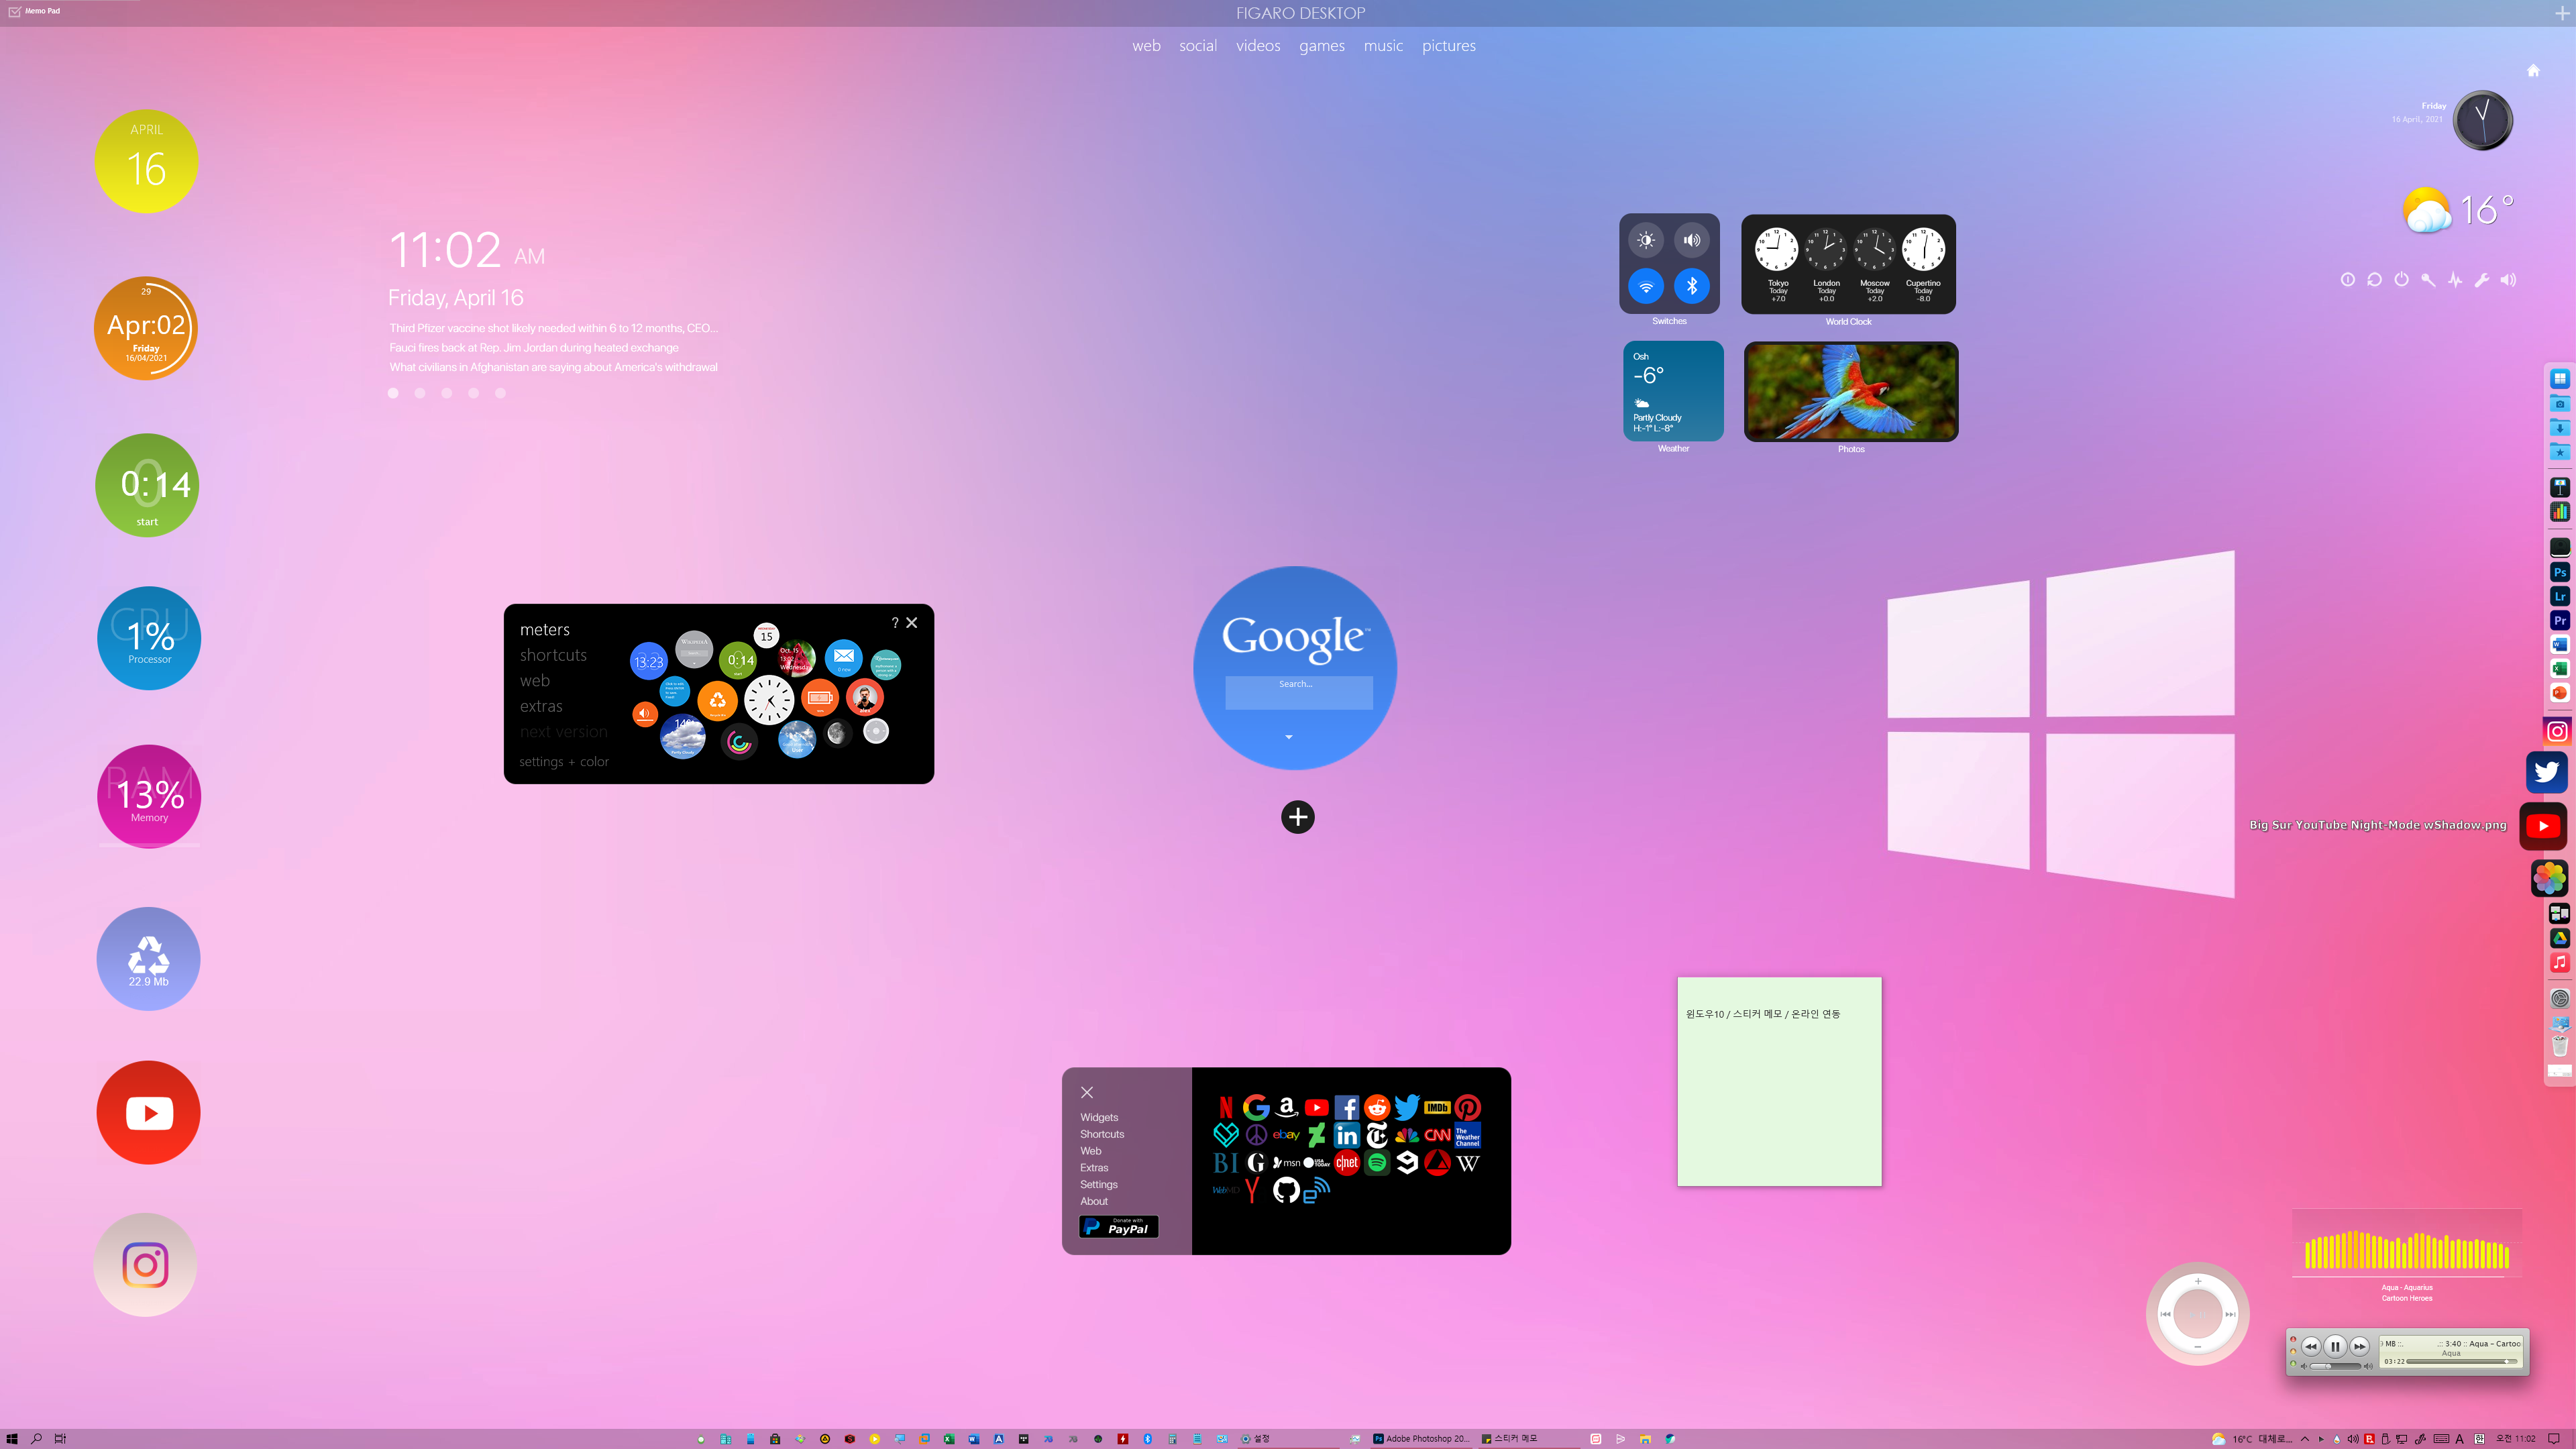Open the Netflix shortcut in web launcher

click(1226, 1107)
